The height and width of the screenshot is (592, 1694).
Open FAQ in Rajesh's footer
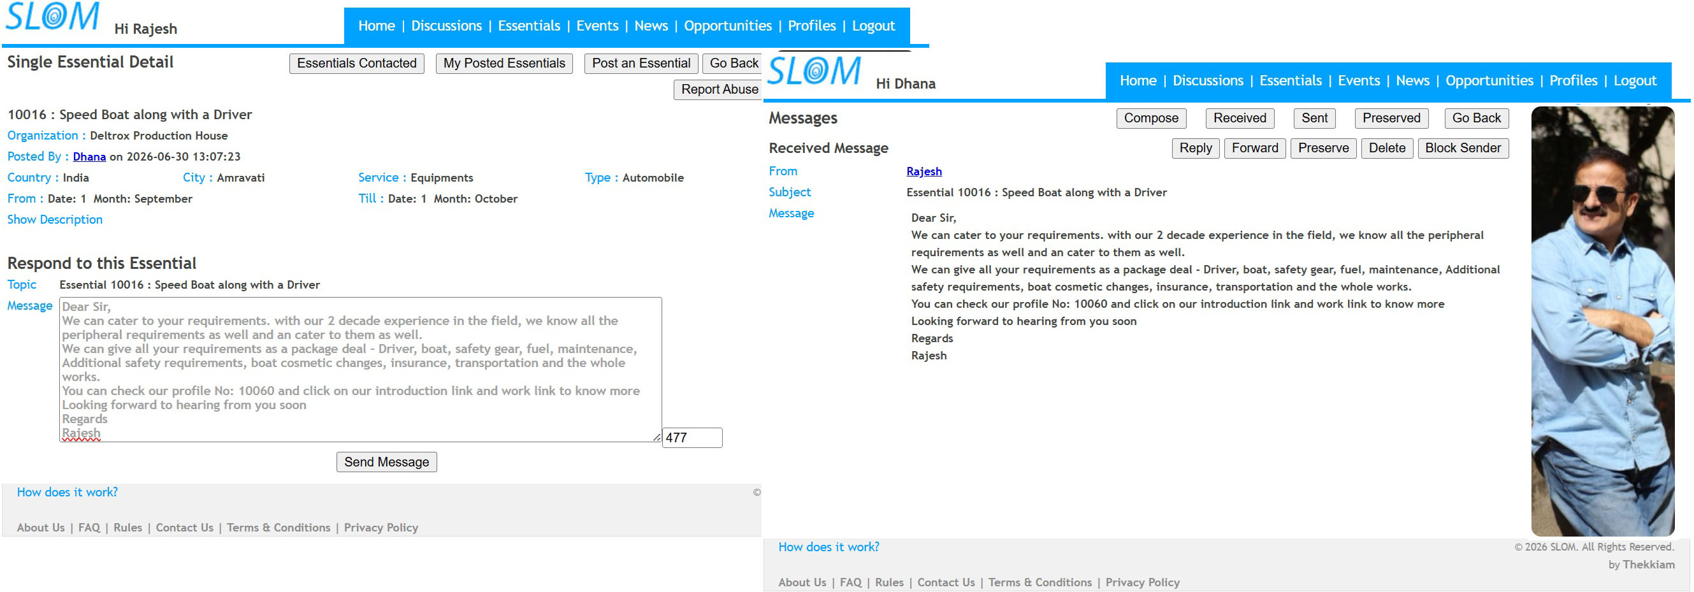89,528
